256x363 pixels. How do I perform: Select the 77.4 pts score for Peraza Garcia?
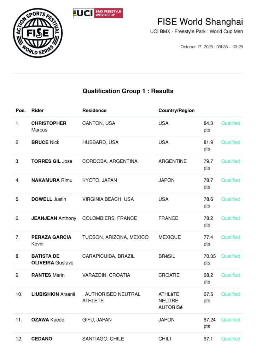(x=208, y=240)
